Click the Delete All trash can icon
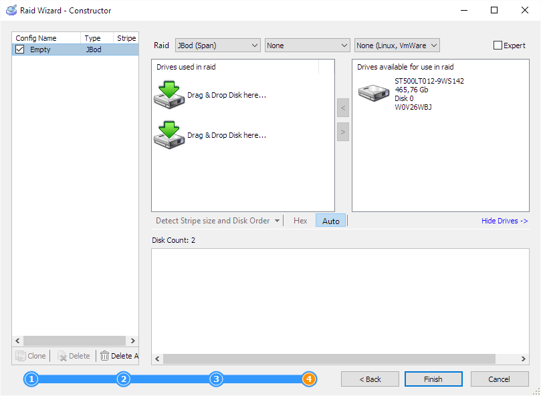The height and width of the screenshot is (396, 541). click(104, 356)
